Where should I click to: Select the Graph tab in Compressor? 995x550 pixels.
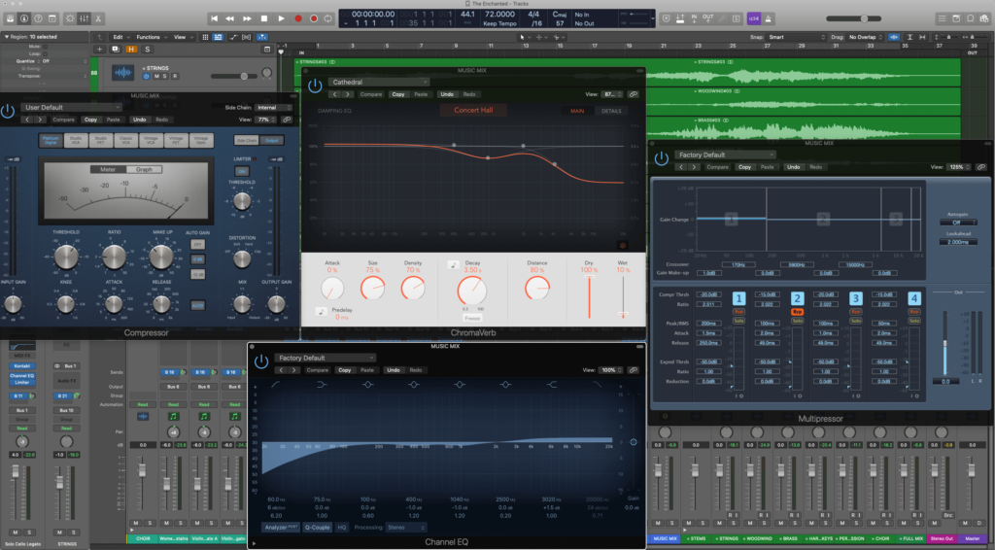click(x=144, y=169)
